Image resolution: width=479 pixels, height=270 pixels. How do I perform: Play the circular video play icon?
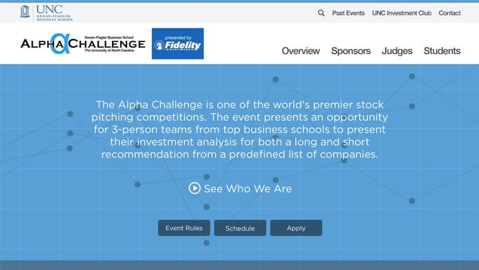[195, 189]
